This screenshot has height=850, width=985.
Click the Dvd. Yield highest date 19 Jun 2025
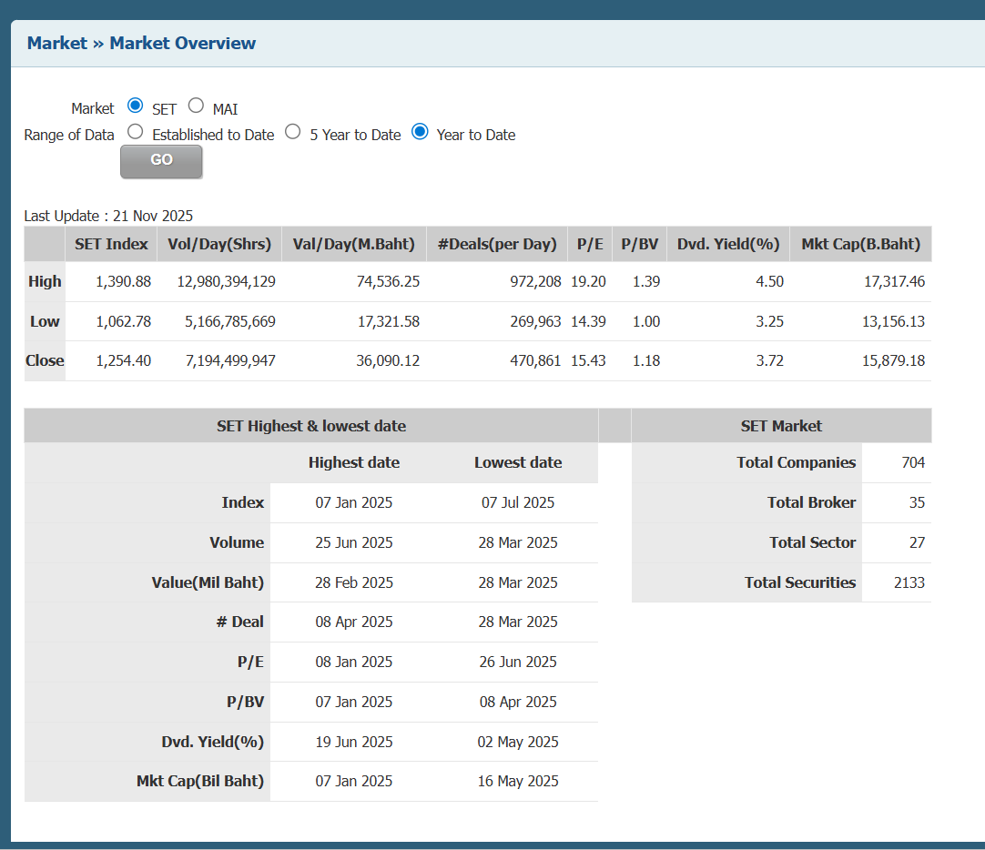point(353,742)
